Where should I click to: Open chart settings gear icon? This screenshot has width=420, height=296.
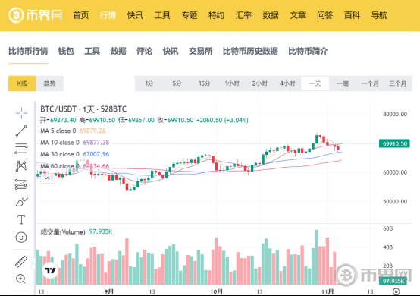396,291
